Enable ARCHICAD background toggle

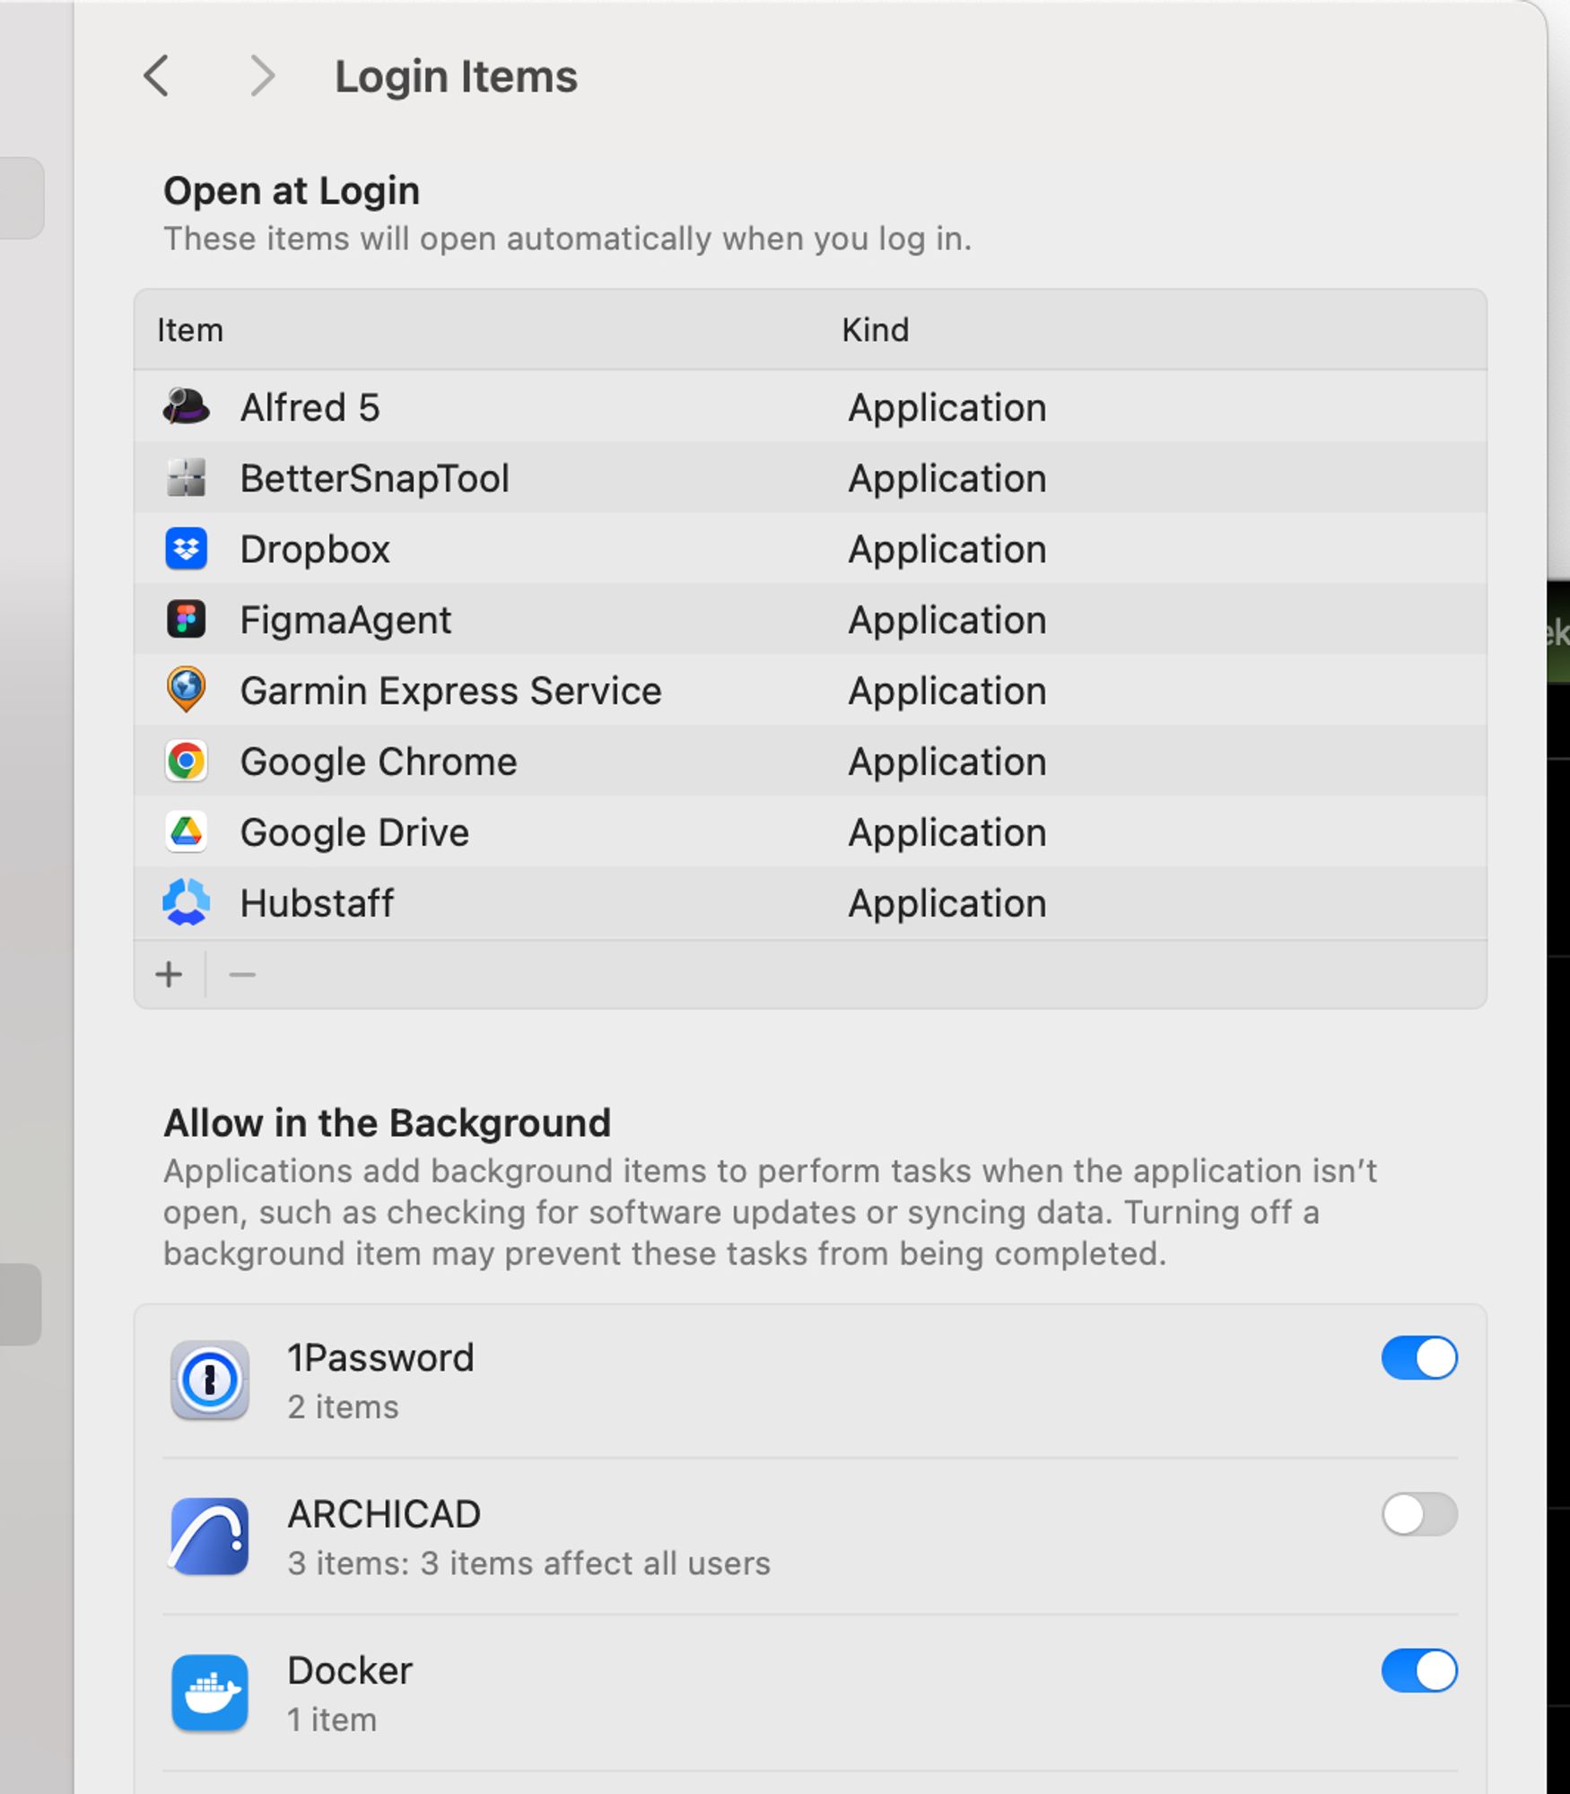tap(1419, 1514)
